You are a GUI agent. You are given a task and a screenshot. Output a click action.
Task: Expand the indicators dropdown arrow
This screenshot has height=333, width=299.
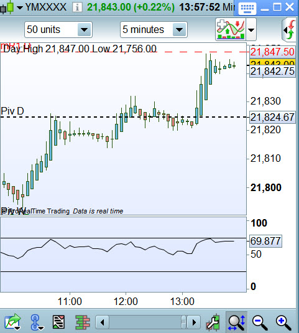[x=251, y=30]
